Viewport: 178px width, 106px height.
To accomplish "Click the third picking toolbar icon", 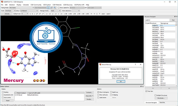I will 55,8.
